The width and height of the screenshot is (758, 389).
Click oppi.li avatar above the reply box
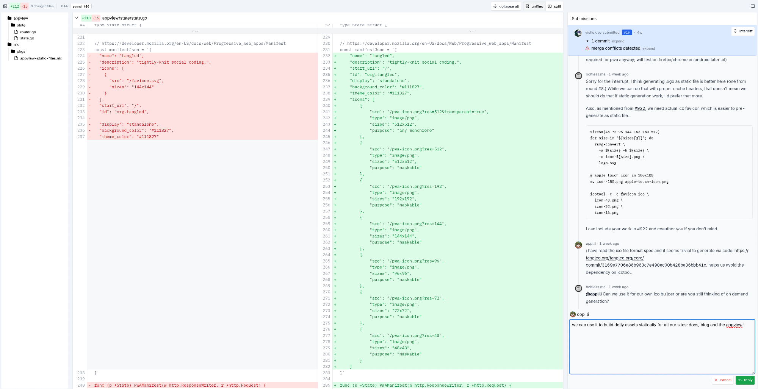[x=573, y=314]
